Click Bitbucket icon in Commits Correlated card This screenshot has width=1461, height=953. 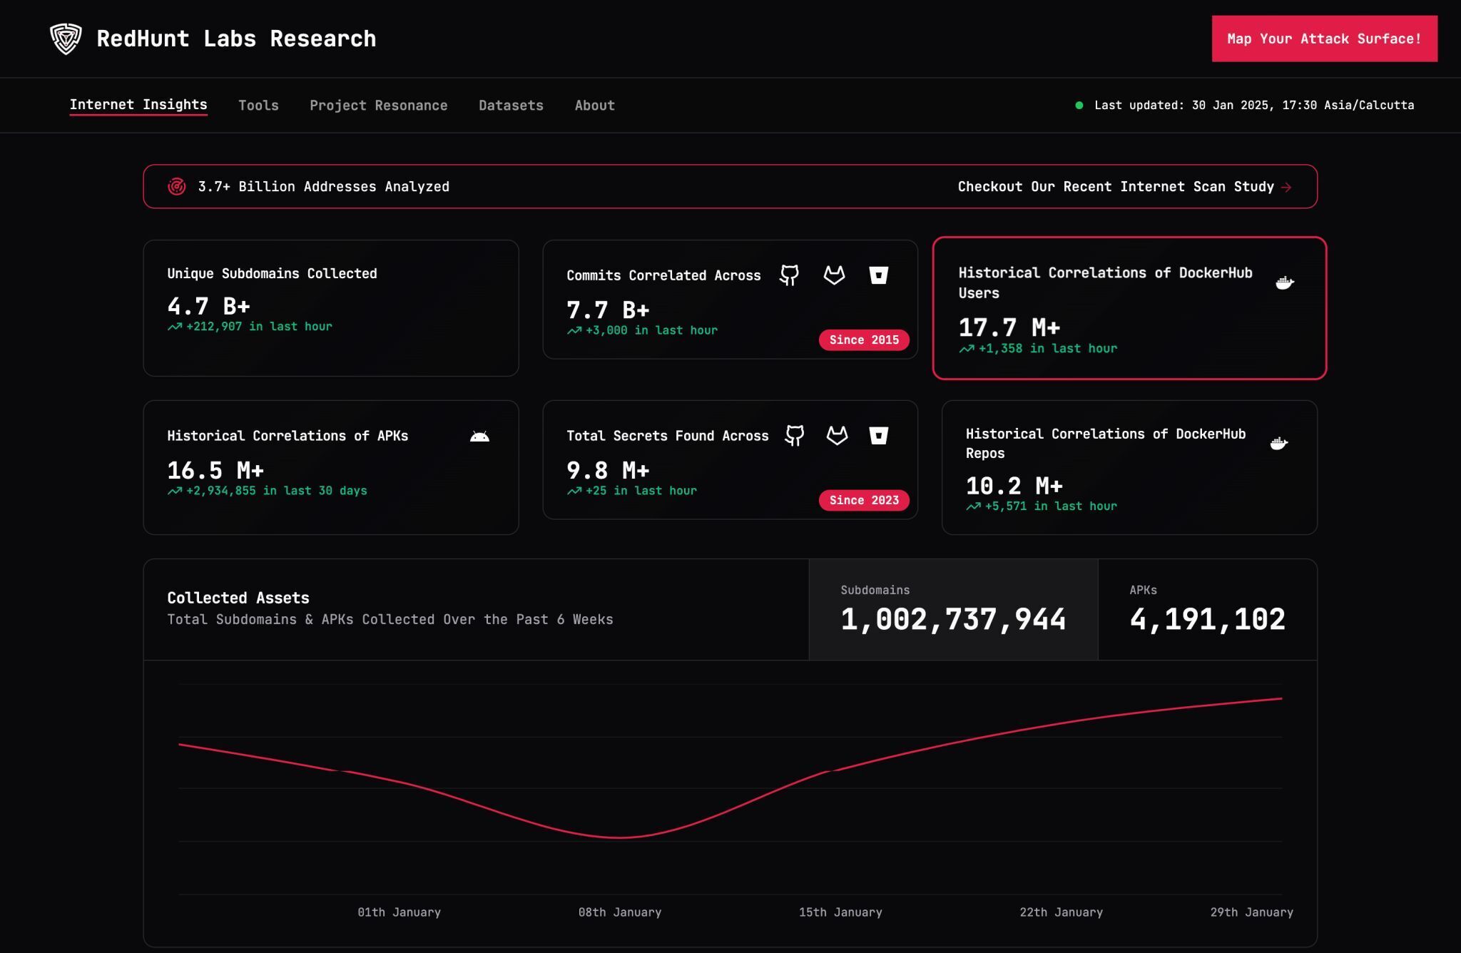tap(878, 275)
